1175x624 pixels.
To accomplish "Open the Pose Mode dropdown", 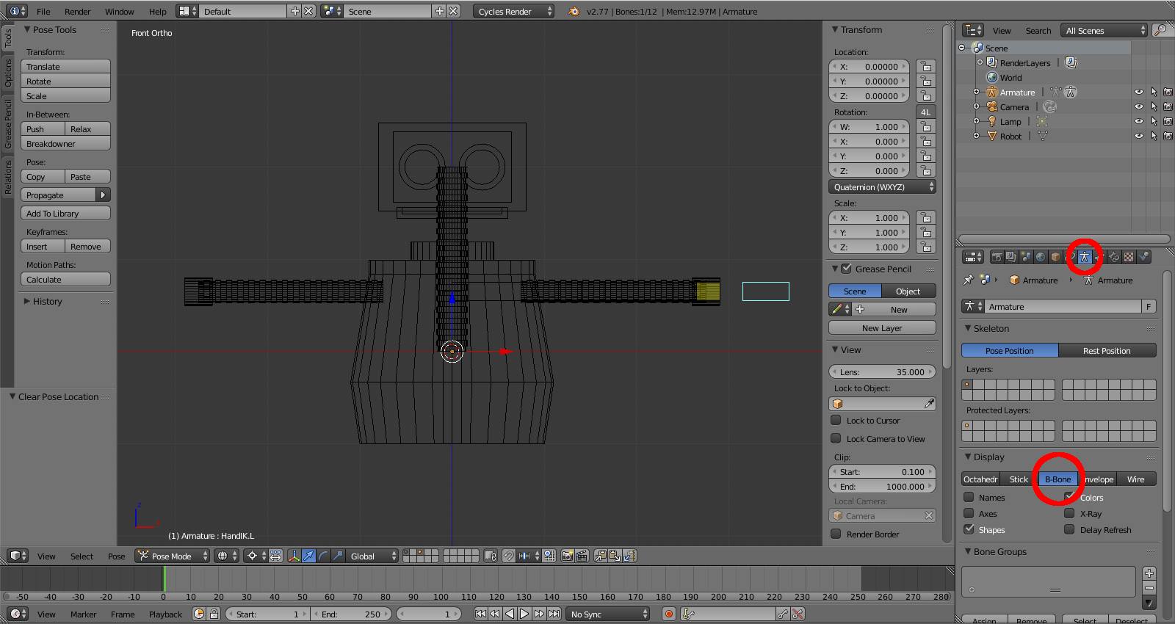I will click(x=173, y=556).
